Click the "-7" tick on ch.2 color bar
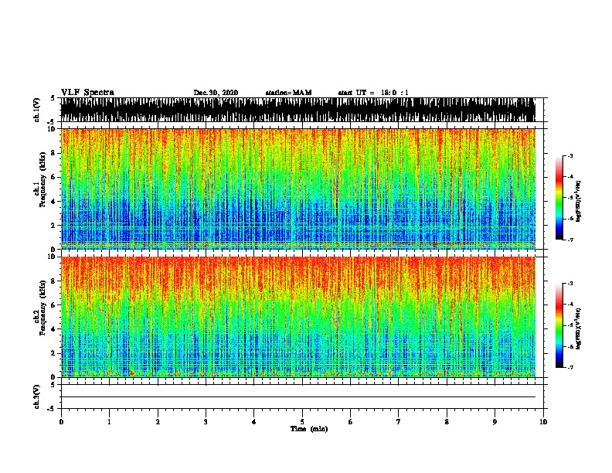Viewport: 612px width, 473px height. tap(570, 368)
